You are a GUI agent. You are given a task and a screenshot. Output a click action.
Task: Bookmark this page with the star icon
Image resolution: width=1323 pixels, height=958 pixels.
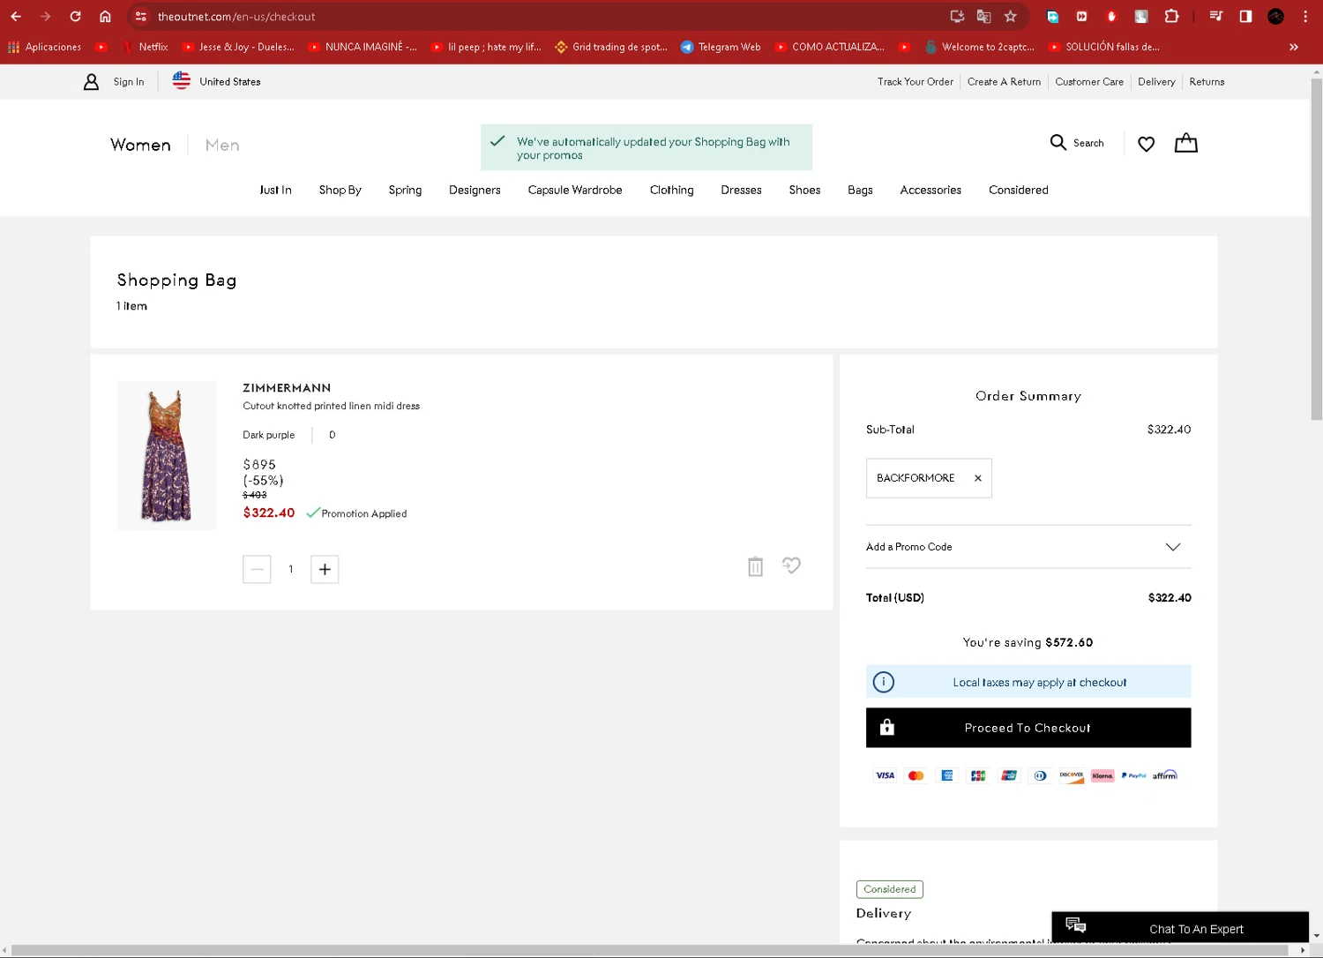pos(1011,17)
